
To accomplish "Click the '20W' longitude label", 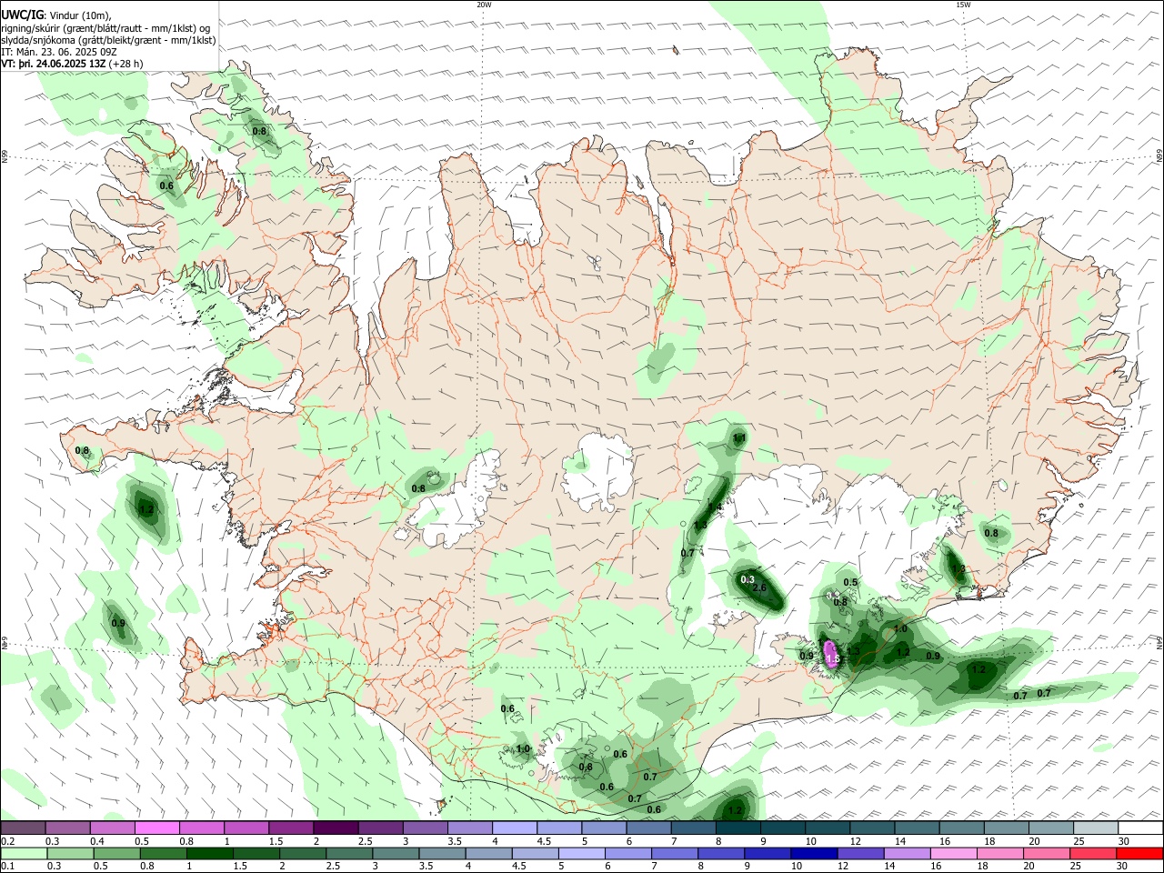I will [484, 5].
